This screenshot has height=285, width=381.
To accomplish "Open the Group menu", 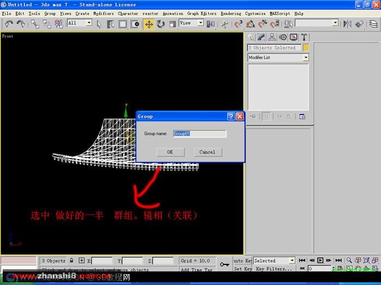I will point(50,14).
